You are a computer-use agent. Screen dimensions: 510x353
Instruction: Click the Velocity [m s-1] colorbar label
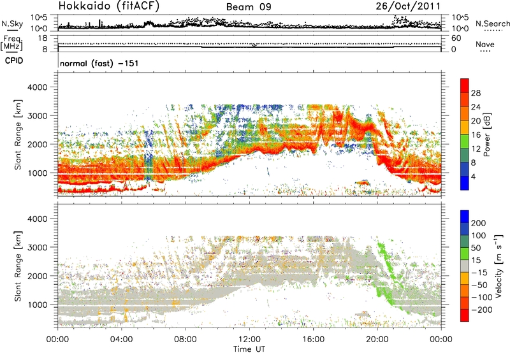click(499, 266)
